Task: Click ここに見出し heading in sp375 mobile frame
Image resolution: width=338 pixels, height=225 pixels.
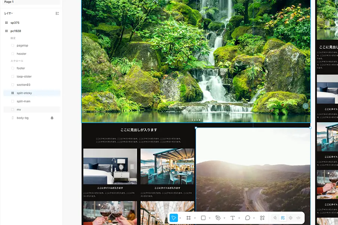Action: tap(329, 47)
